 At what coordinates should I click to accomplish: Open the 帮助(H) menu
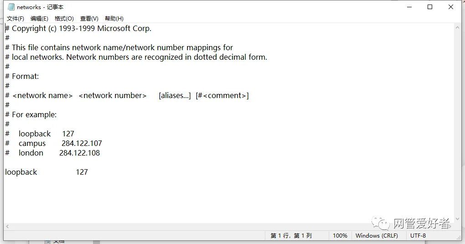(114, 18)
